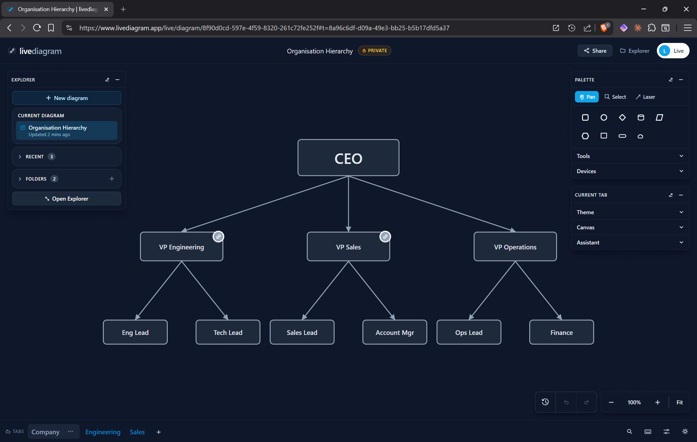The width and height of the screenshot is (697, 442).
Task: Open version history clock icon
Action: 545,402
